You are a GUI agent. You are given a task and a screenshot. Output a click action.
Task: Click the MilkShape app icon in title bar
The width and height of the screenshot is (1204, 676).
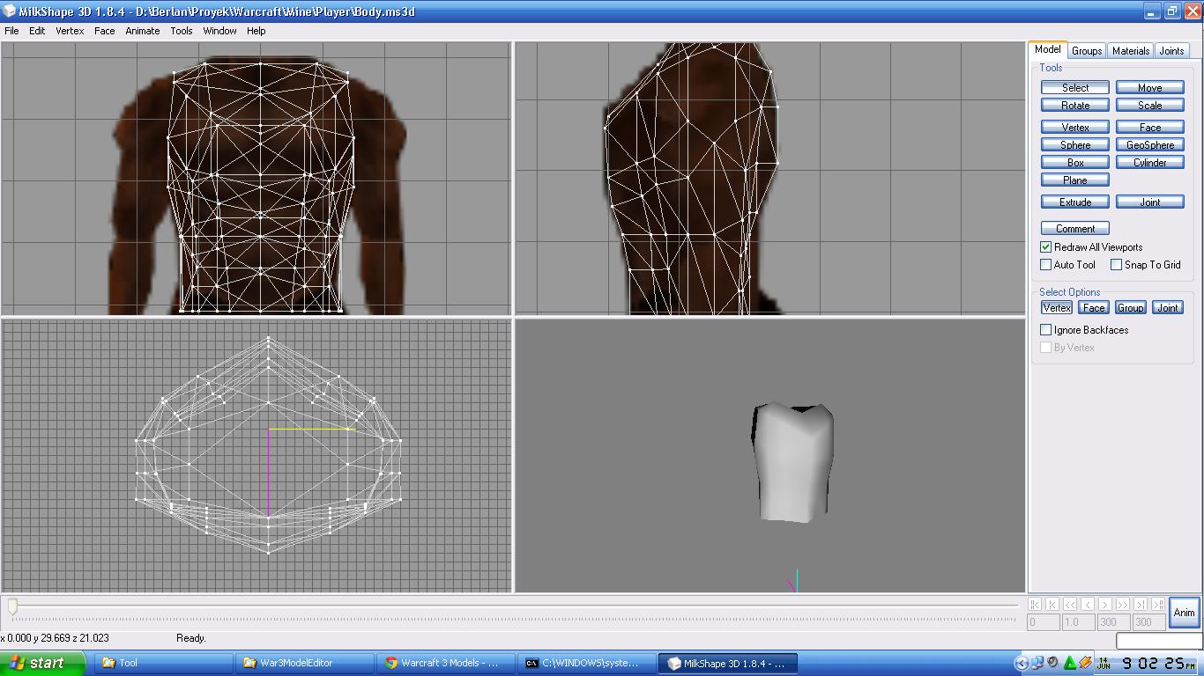click(9, 11)
